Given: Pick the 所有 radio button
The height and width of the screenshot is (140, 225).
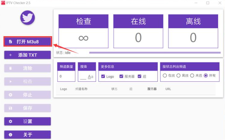Looking at the screenshot, I should pos(206,76).
